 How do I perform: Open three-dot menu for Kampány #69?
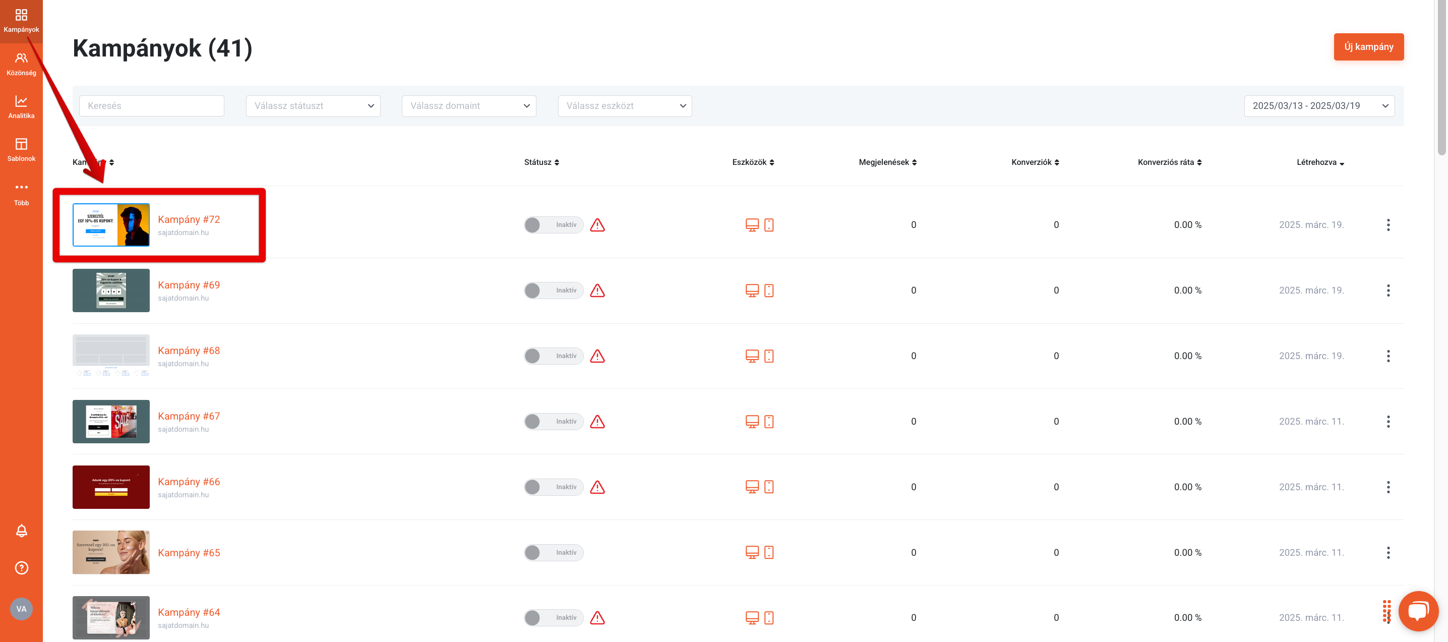pyautogui.click(x=1388, y=290)
